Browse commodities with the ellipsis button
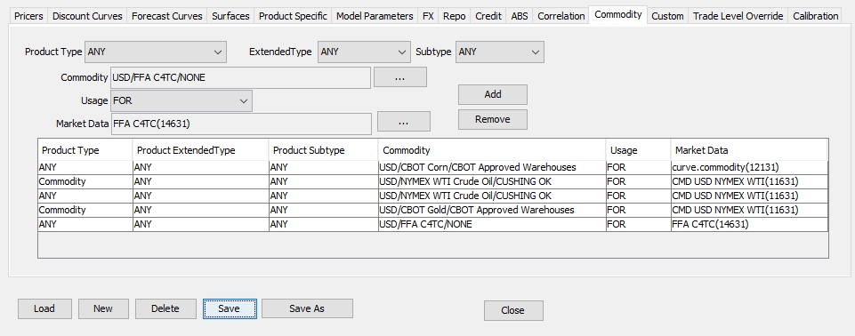The image size is (855, 336). coord(400,77)
